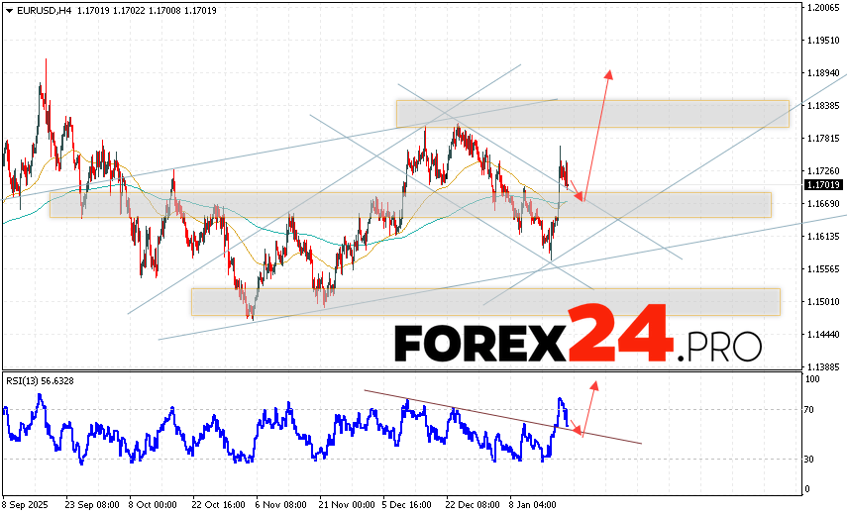Click the 1.13885 price axis label
Viewport: 847px width, 516px height.
point(824,366)
